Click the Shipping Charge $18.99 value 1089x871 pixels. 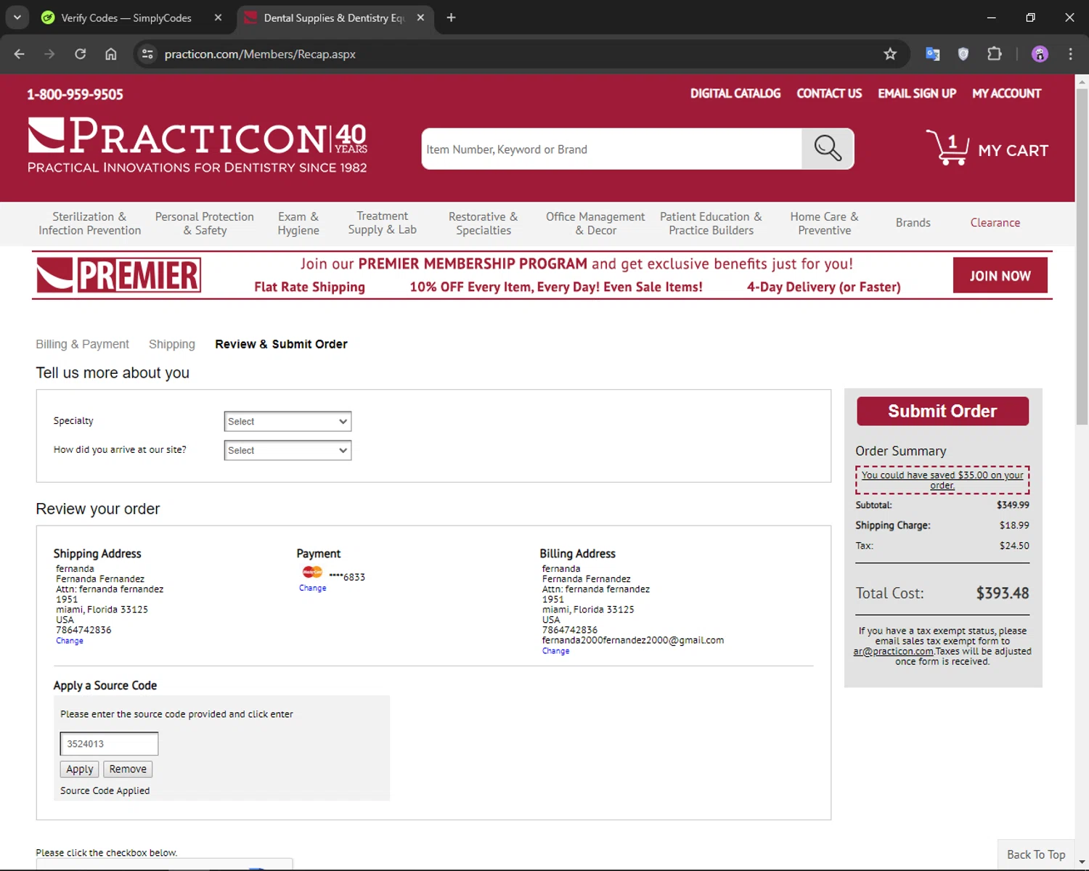[1014, 525]
